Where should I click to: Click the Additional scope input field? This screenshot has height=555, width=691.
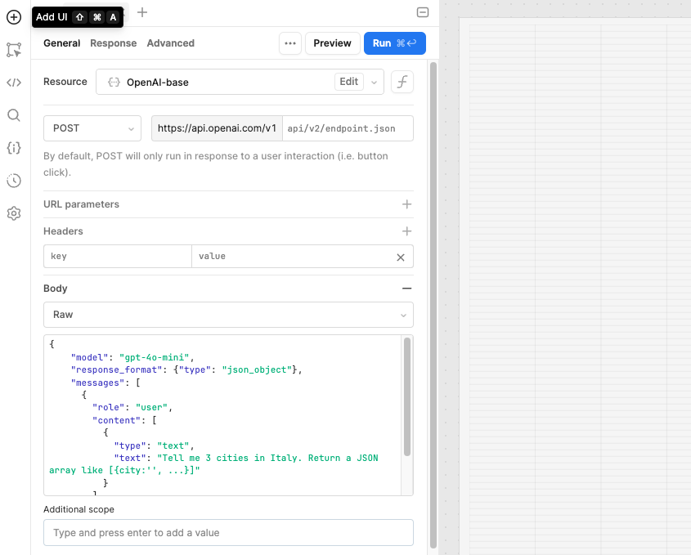[228, 532]
